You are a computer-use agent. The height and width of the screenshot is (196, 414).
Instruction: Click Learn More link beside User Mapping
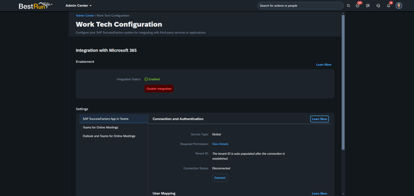pos(319,193)
